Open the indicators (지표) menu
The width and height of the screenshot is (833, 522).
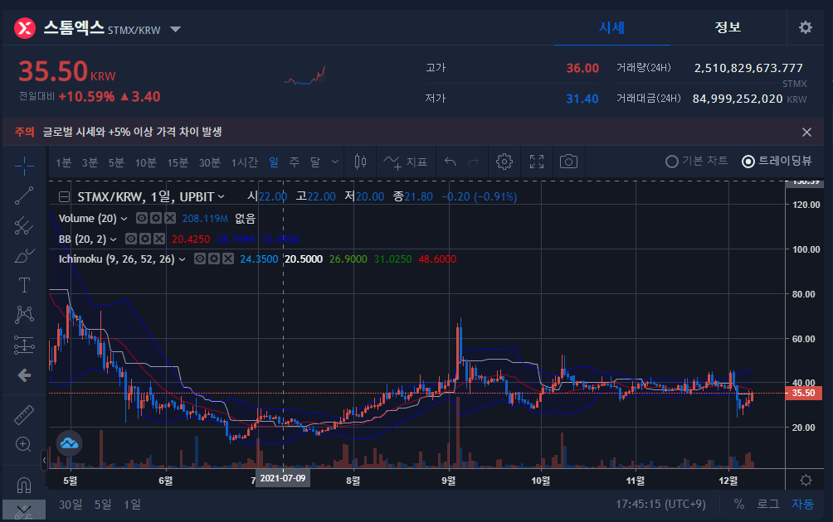click(x=406, y=162)
